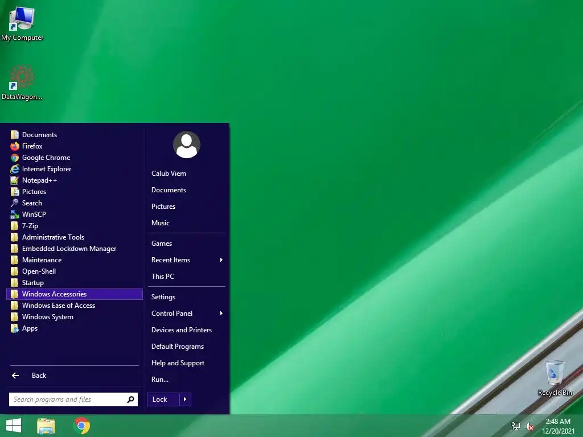
Task: Open the DataWagon desktop shortcut
Action: (22, 82)
